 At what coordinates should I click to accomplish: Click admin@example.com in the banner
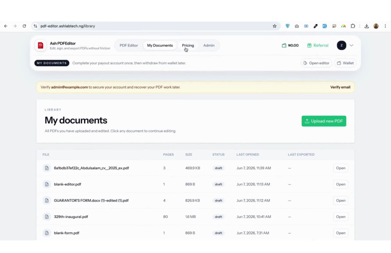(x=69, y=87)
